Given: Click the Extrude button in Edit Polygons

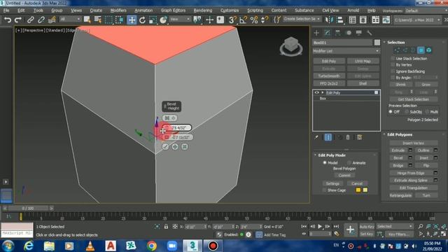Looking at the screenshot, I should (398, 150).
